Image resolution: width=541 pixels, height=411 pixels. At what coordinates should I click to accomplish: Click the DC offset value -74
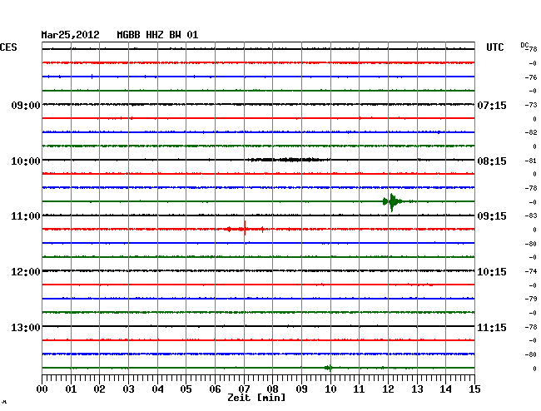(531, 271)
